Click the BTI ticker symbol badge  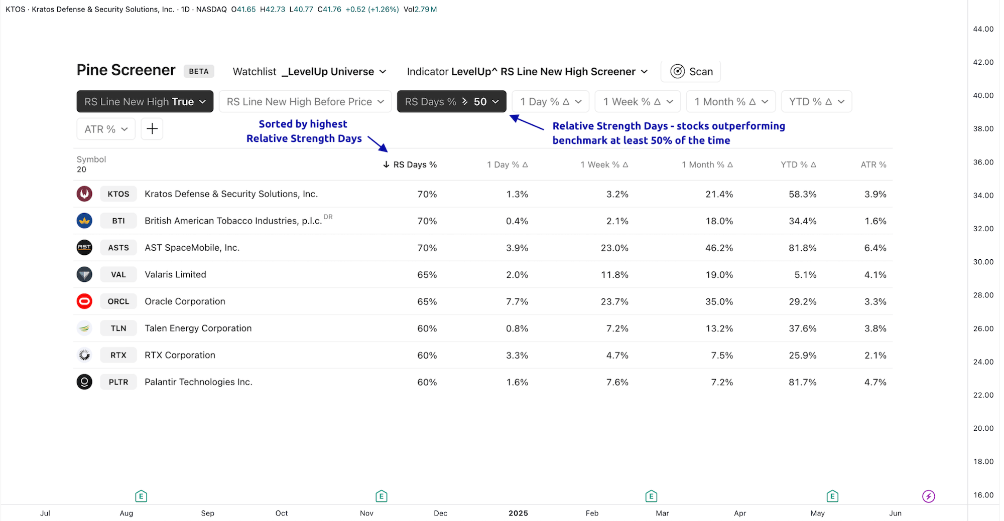click(118, 221)
